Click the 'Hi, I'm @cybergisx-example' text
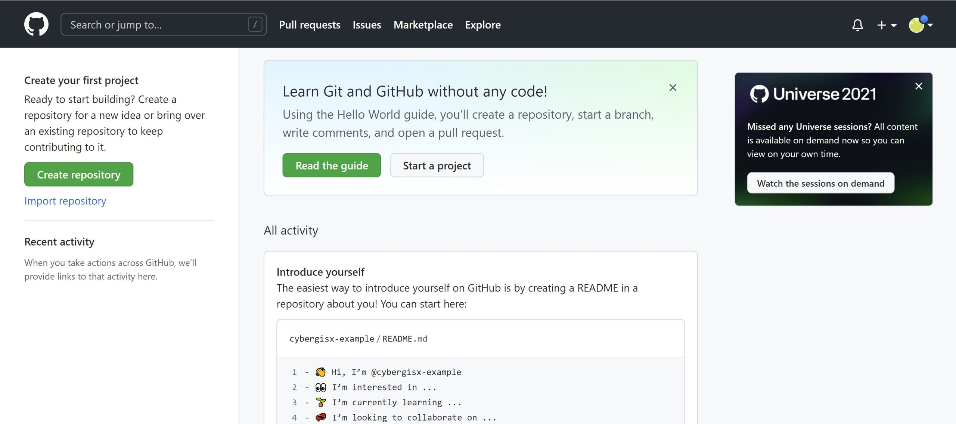956x424 pixels. 396,372
